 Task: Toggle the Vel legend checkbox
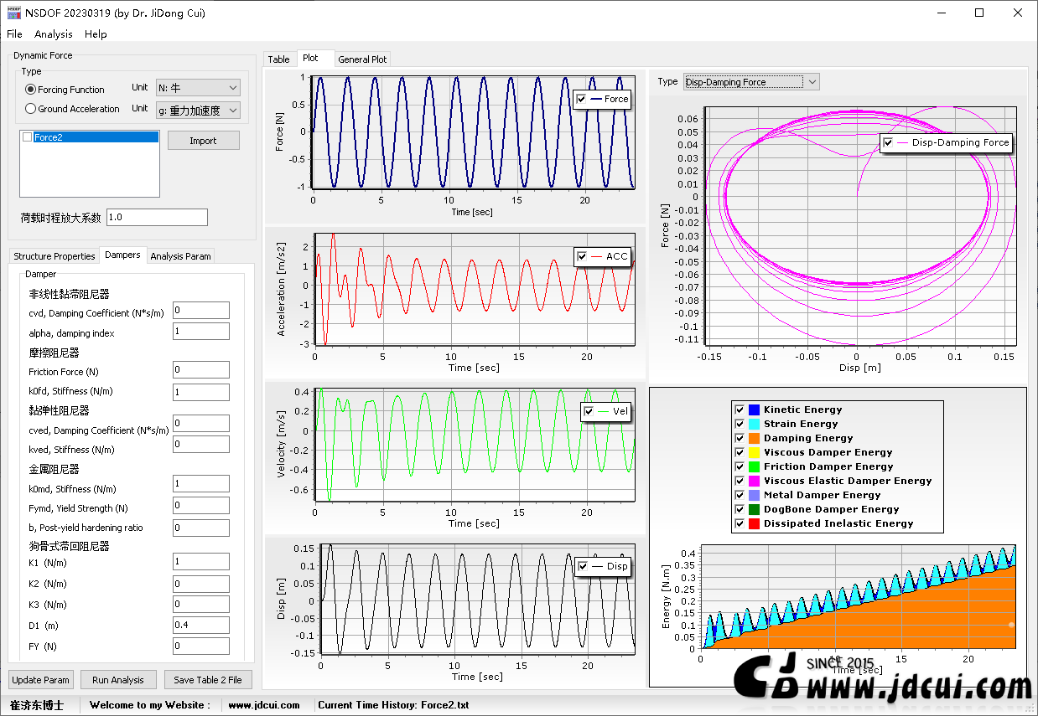[x=589, y=411]
